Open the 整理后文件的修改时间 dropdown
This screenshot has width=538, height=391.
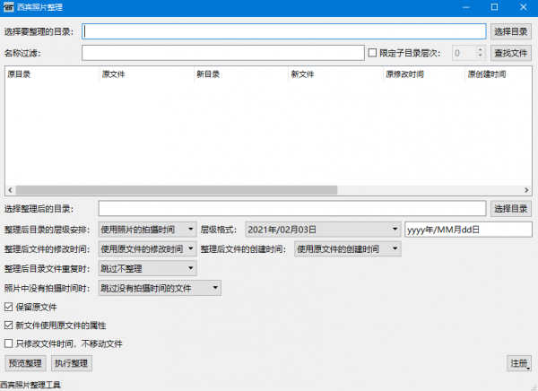click(148, 249)
